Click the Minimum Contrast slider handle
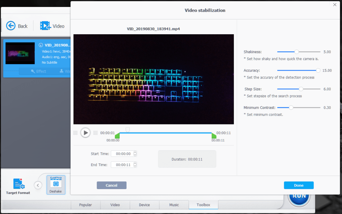342x214 pixels. pos(291,107)
